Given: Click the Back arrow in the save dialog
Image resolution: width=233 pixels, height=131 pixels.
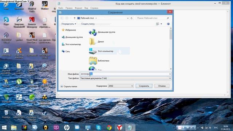Looking at the screenshot, I should tap(62, 18).
